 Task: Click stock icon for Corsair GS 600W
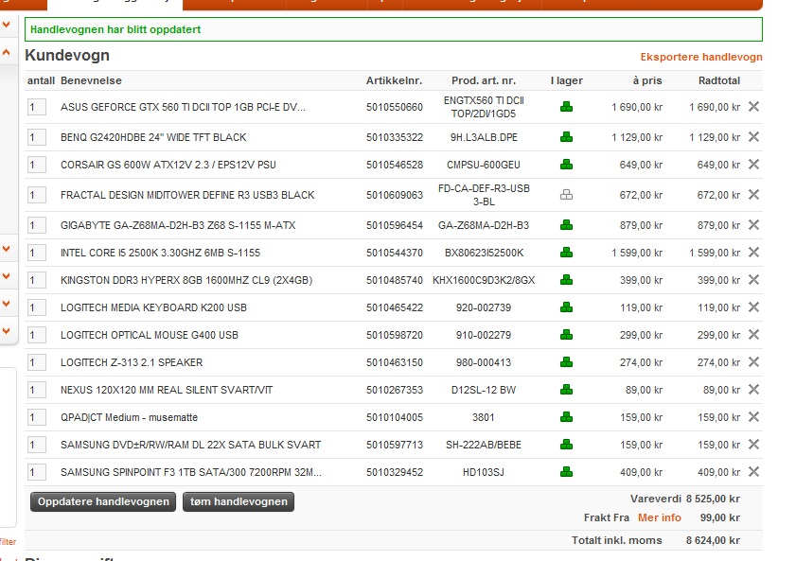(567, 165)
